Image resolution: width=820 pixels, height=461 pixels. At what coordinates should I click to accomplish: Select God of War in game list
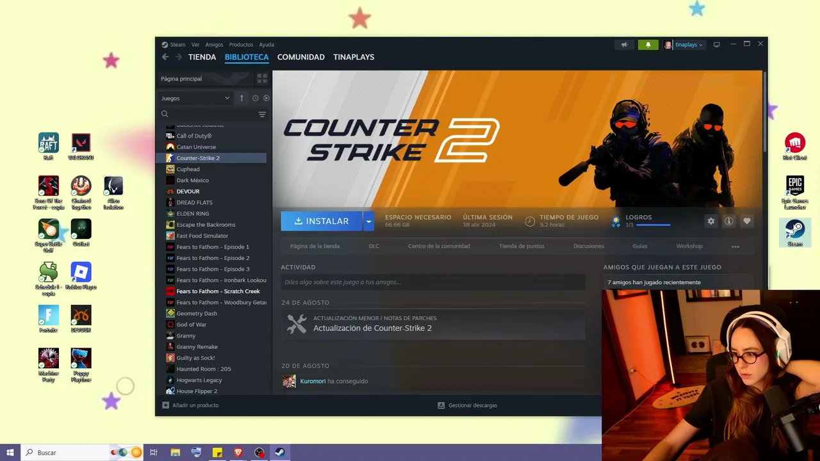coord(212,325)
